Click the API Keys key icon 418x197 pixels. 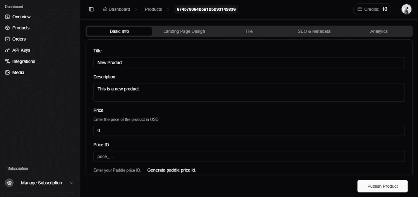coord(7,50)
